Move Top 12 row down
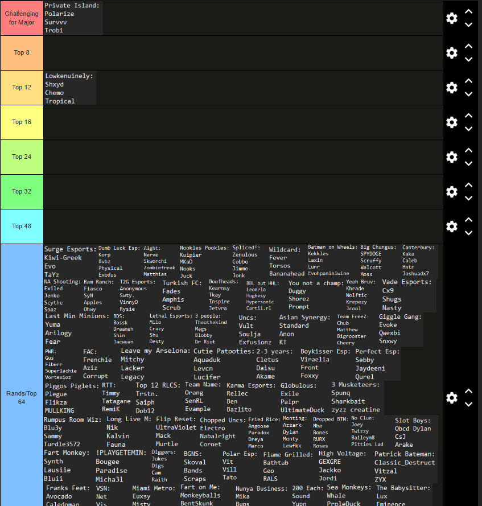 pos(468,94)
